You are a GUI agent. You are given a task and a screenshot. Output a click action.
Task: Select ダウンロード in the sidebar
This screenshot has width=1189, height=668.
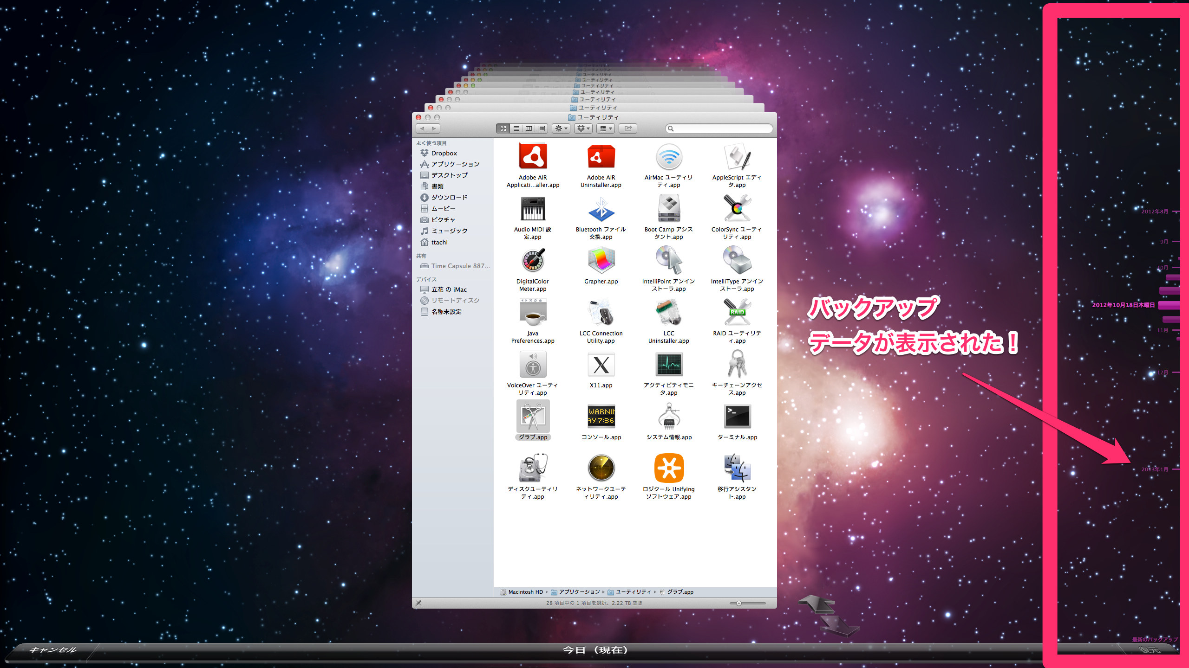point(449,198)
